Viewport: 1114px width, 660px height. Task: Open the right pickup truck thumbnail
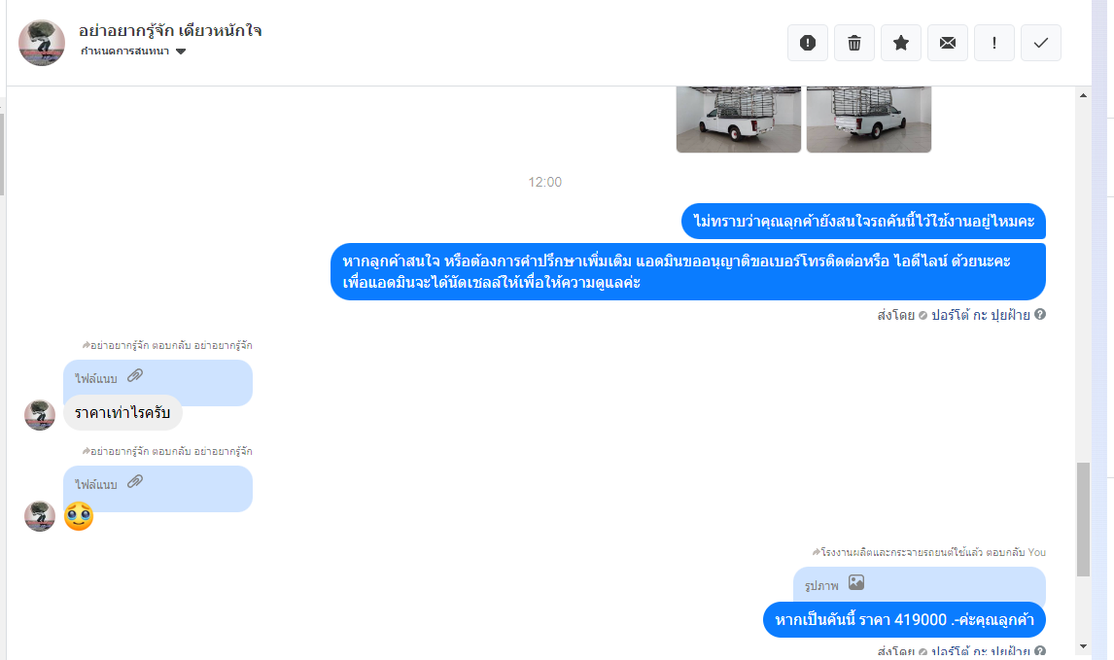pos(868,120)
